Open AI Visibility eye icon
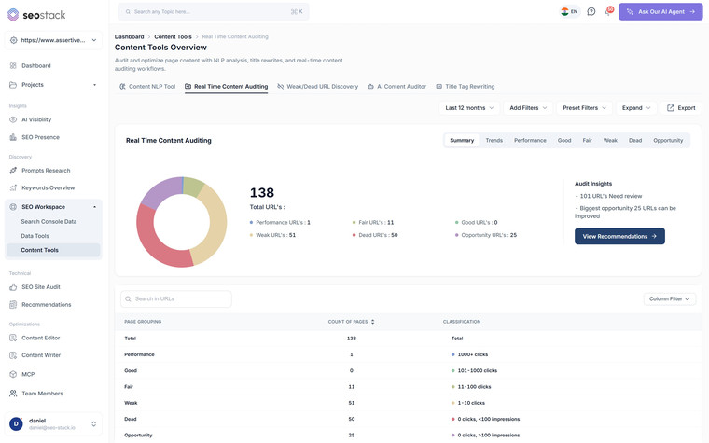Viewport: 709px width, 443px height. 13,119
